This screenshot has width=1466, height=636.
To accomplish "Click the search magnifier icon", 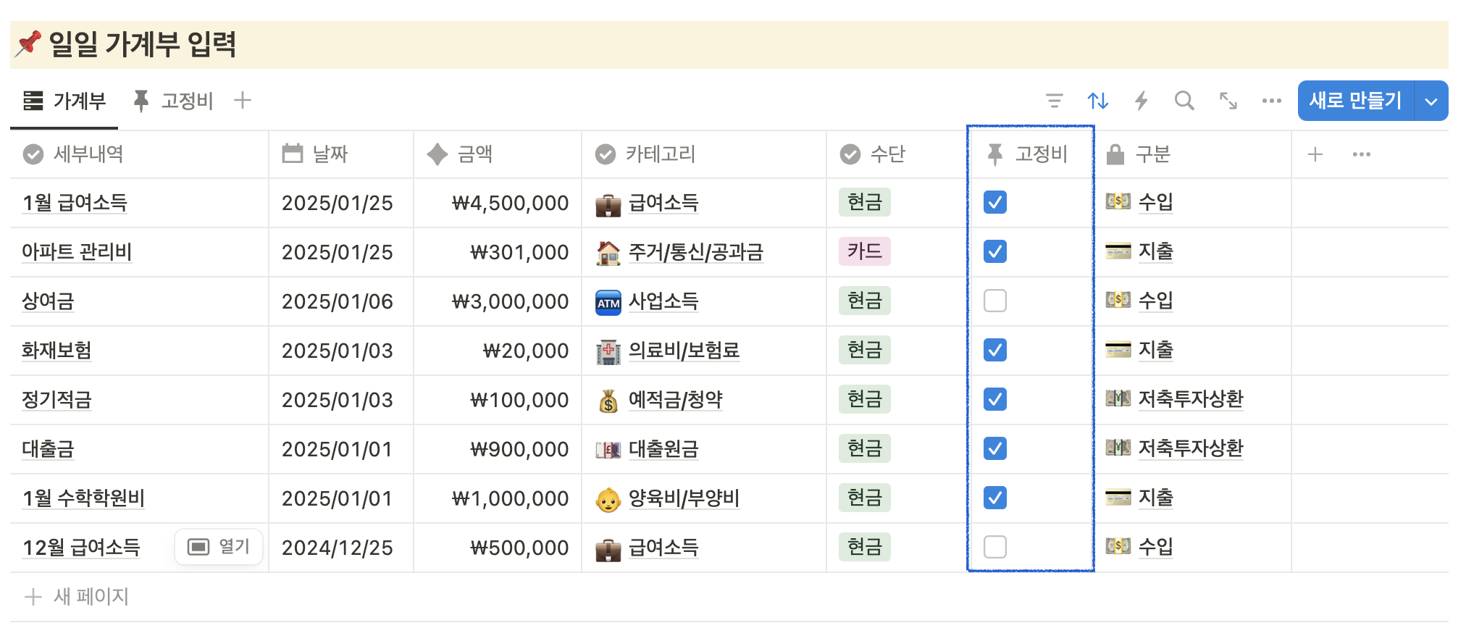I will [x=1184, y=101].
